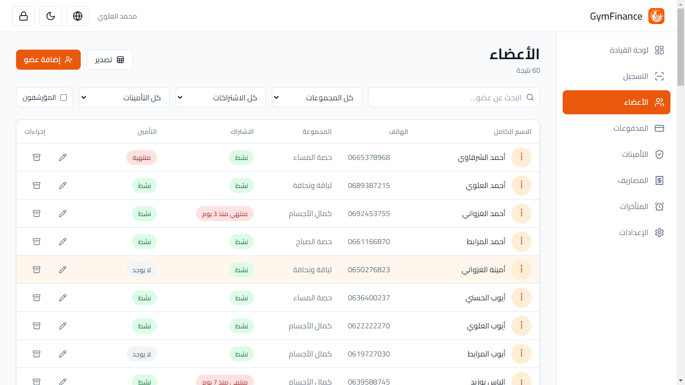Toggle dark mode moon icon
685x385 pixels.
point(51,16)
